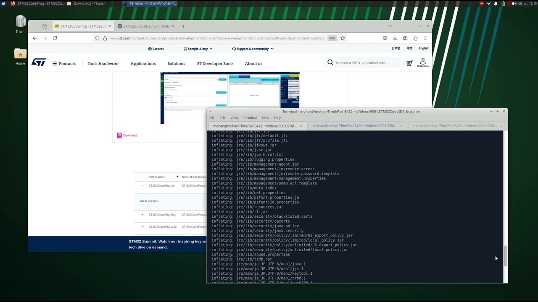Open the Terminal menu in menubar
The image size is (538, 302).
[x=250, y=118]
